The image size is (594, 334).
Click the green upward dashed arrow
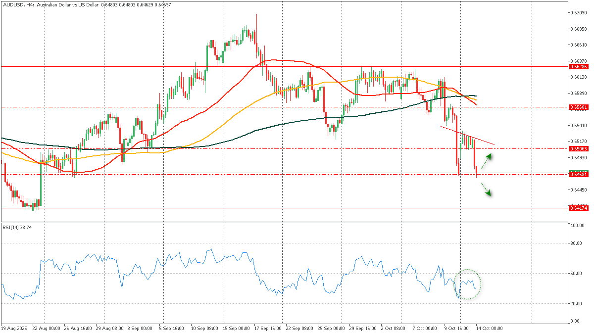coord(487,161)
